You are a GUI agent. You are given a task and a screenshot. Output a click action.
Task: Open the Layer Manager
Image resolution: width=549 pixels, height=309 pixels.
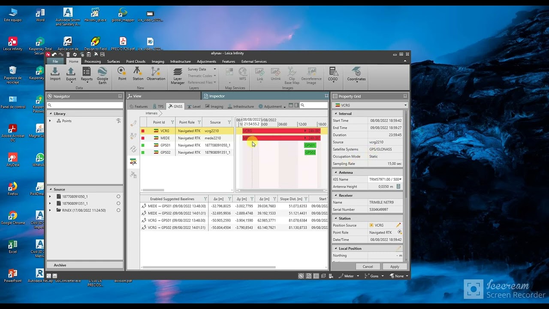point(178,75)
